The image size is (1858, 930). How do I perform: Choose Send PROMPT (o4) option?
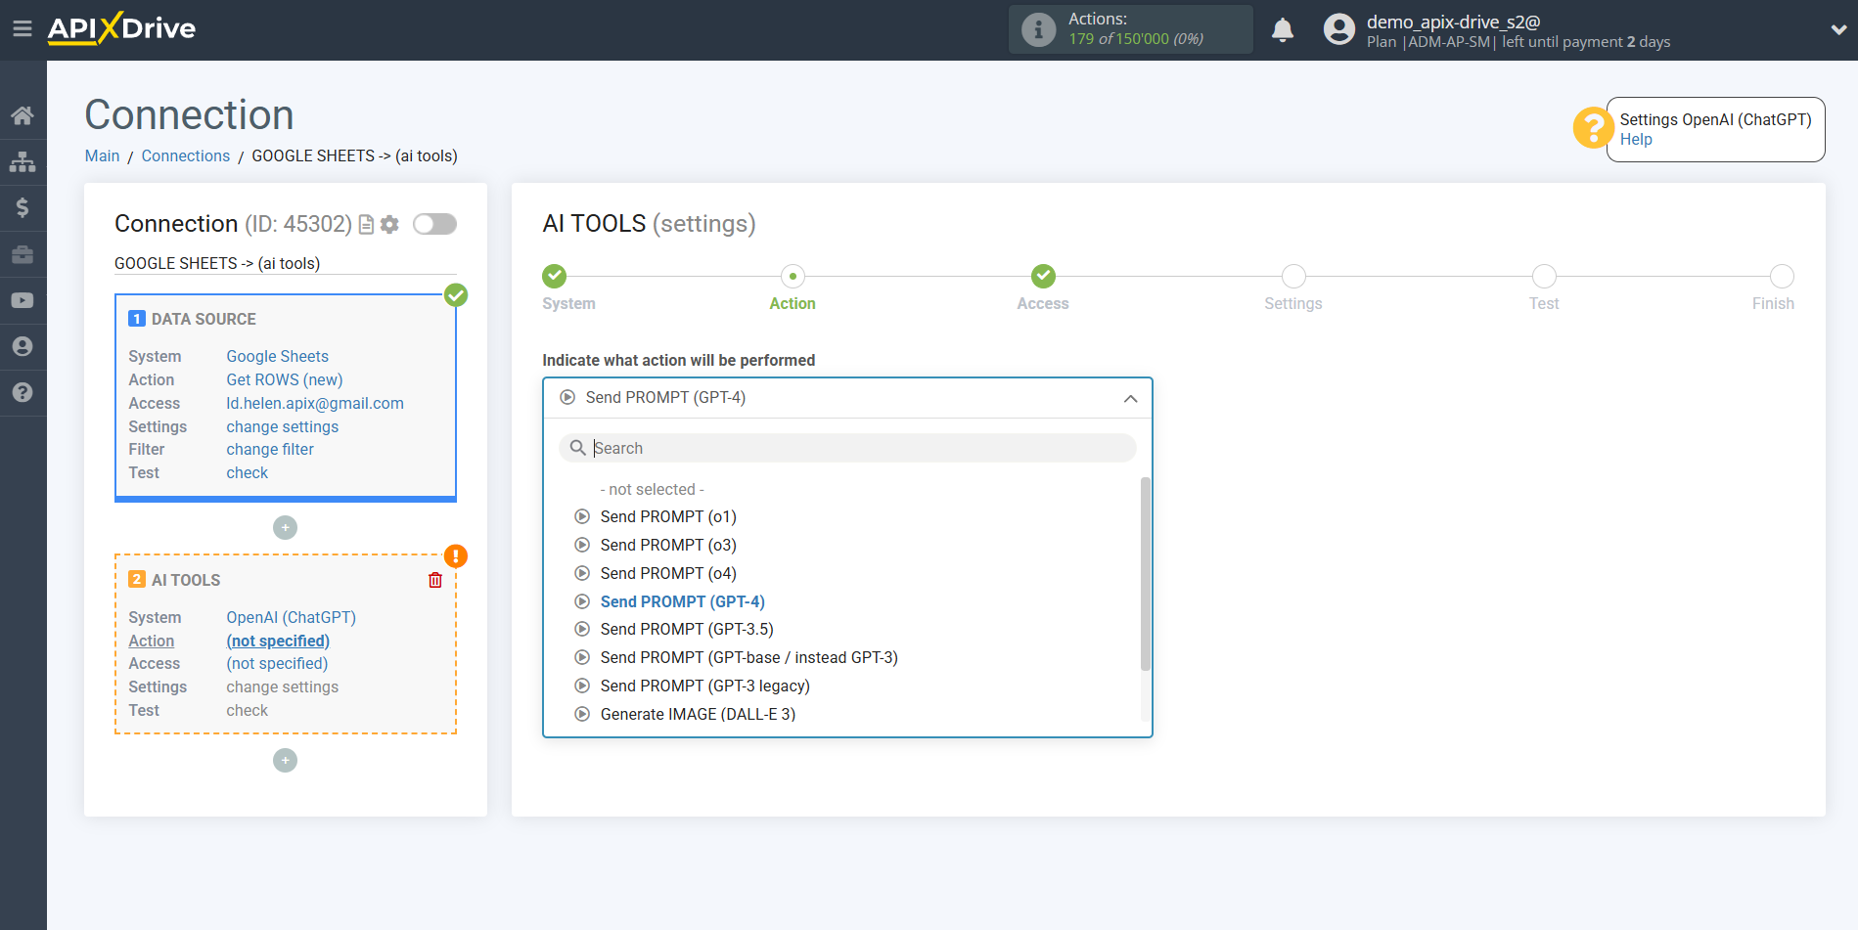[668, 574]
